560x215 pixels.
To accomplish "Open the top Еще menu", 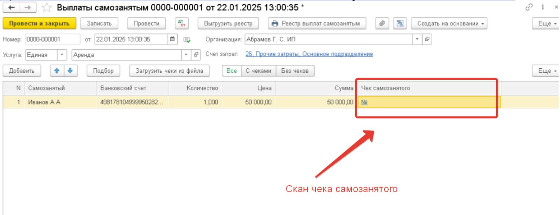I will [545, 23].
